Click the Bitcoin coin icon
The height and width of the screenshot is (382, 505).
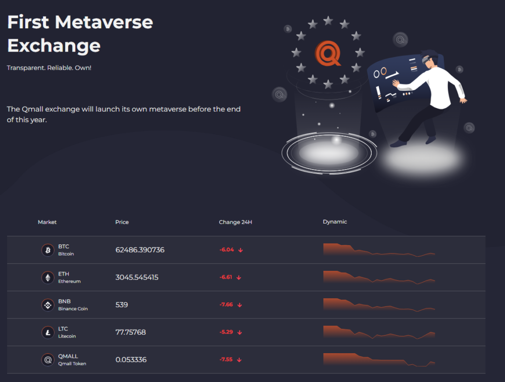pyautogui.click(x=47, y=250)
